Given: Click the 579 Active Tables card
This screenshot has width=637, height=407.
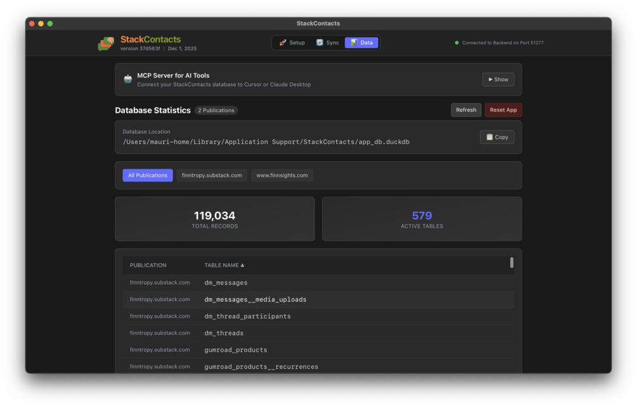Looking at the screenshot, I should point(421,219).
